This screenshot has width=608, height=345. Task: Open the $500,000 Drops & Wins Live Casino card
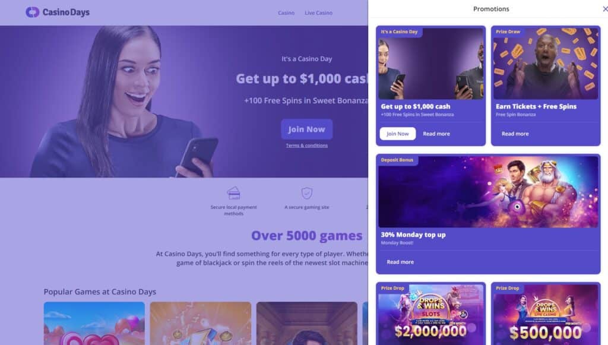pyautogui.click(x=546, y=314)
